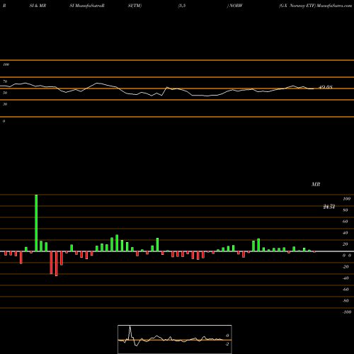Click the NORW ticker text in header
The image size is (354, 354).
click(x=235, y=6)
